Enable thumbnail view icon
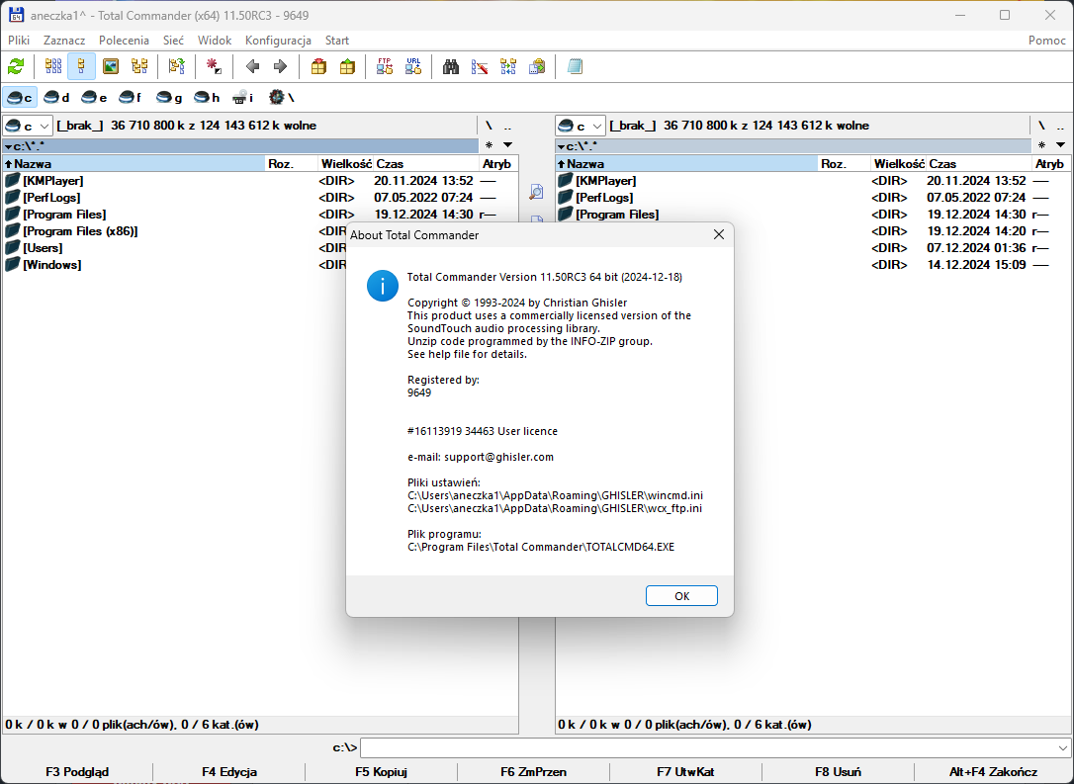Viewport: 1074px width, 784px height. (x=111, y=66)
